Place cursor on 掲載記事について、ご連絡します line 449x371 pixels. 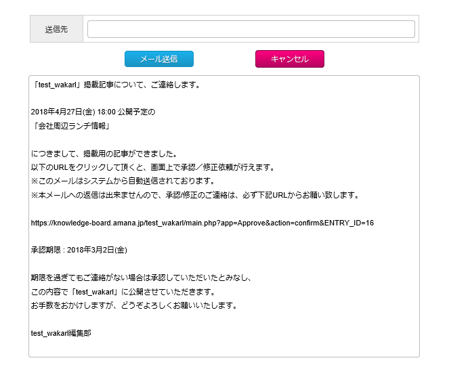point(116,85)
